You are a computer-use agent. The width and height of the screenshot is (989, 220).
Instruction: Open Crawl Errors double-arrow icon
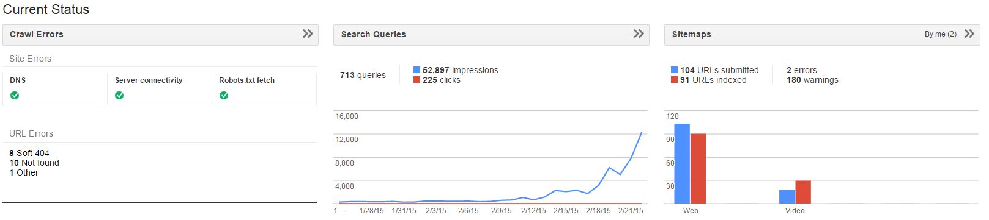pos(308,34)
